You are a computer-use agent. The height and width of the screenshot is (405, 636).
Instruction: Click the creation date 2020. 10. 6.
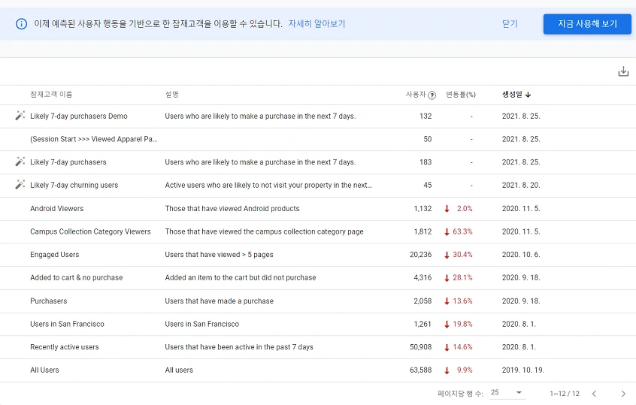coord(521,255)
